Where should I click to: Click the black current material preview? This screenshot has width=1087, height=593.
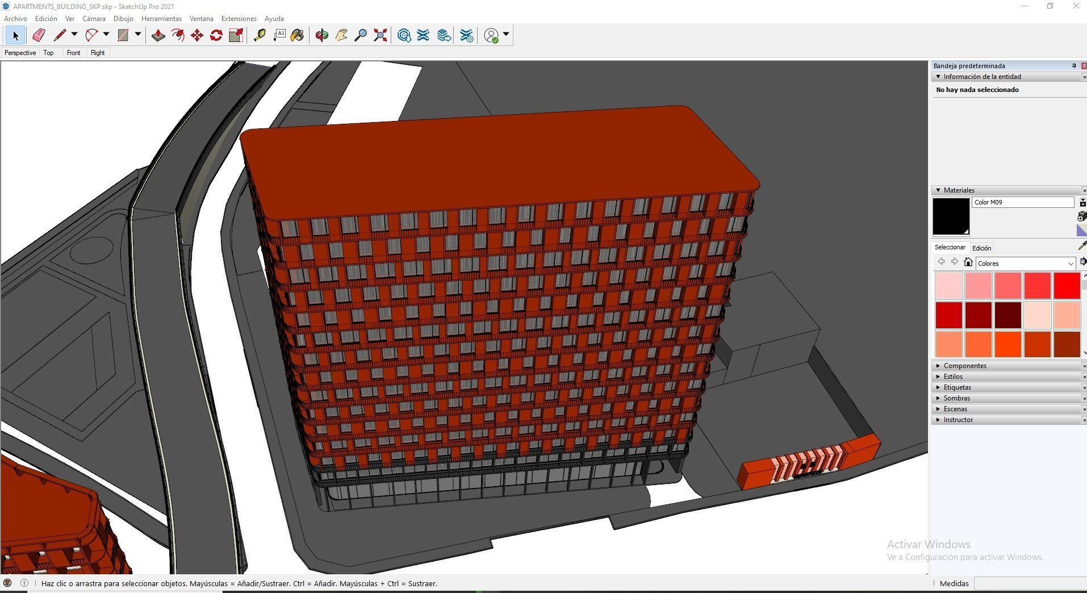951,216
